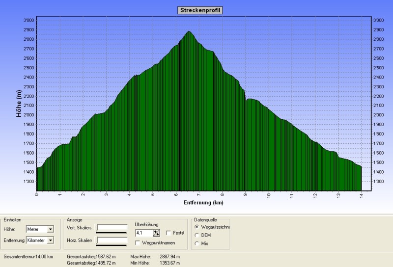The height and width of the screenshot is (267, 393).
Task: Click the 7 km tick label on distance axis
Action: [199, 195]
